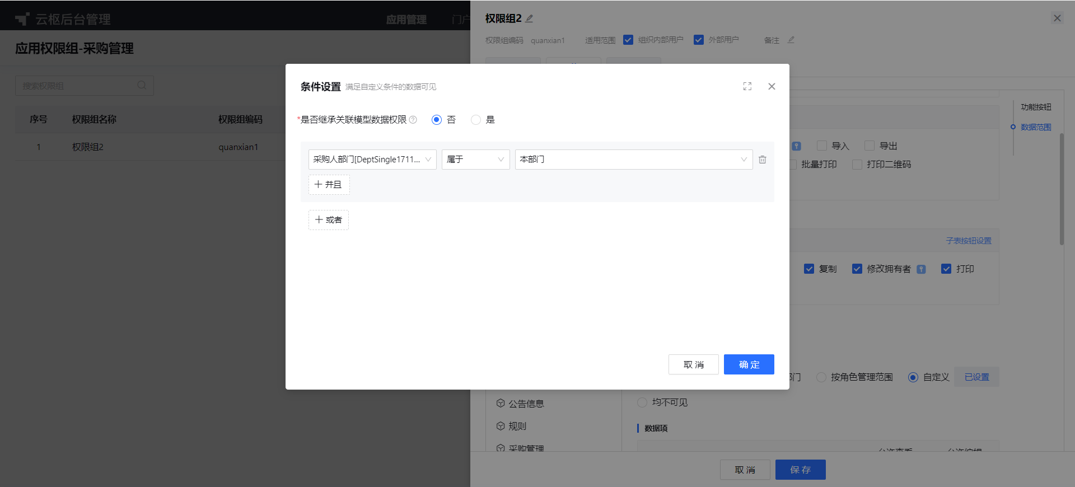
Task: Uncheck the 打印 checkbox
Action: 946,269
